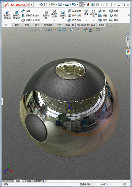This screenshot has width=132, height=187.
Task: Switch to the 曲面 (Surfaces) tab
Action: (27, 25)
